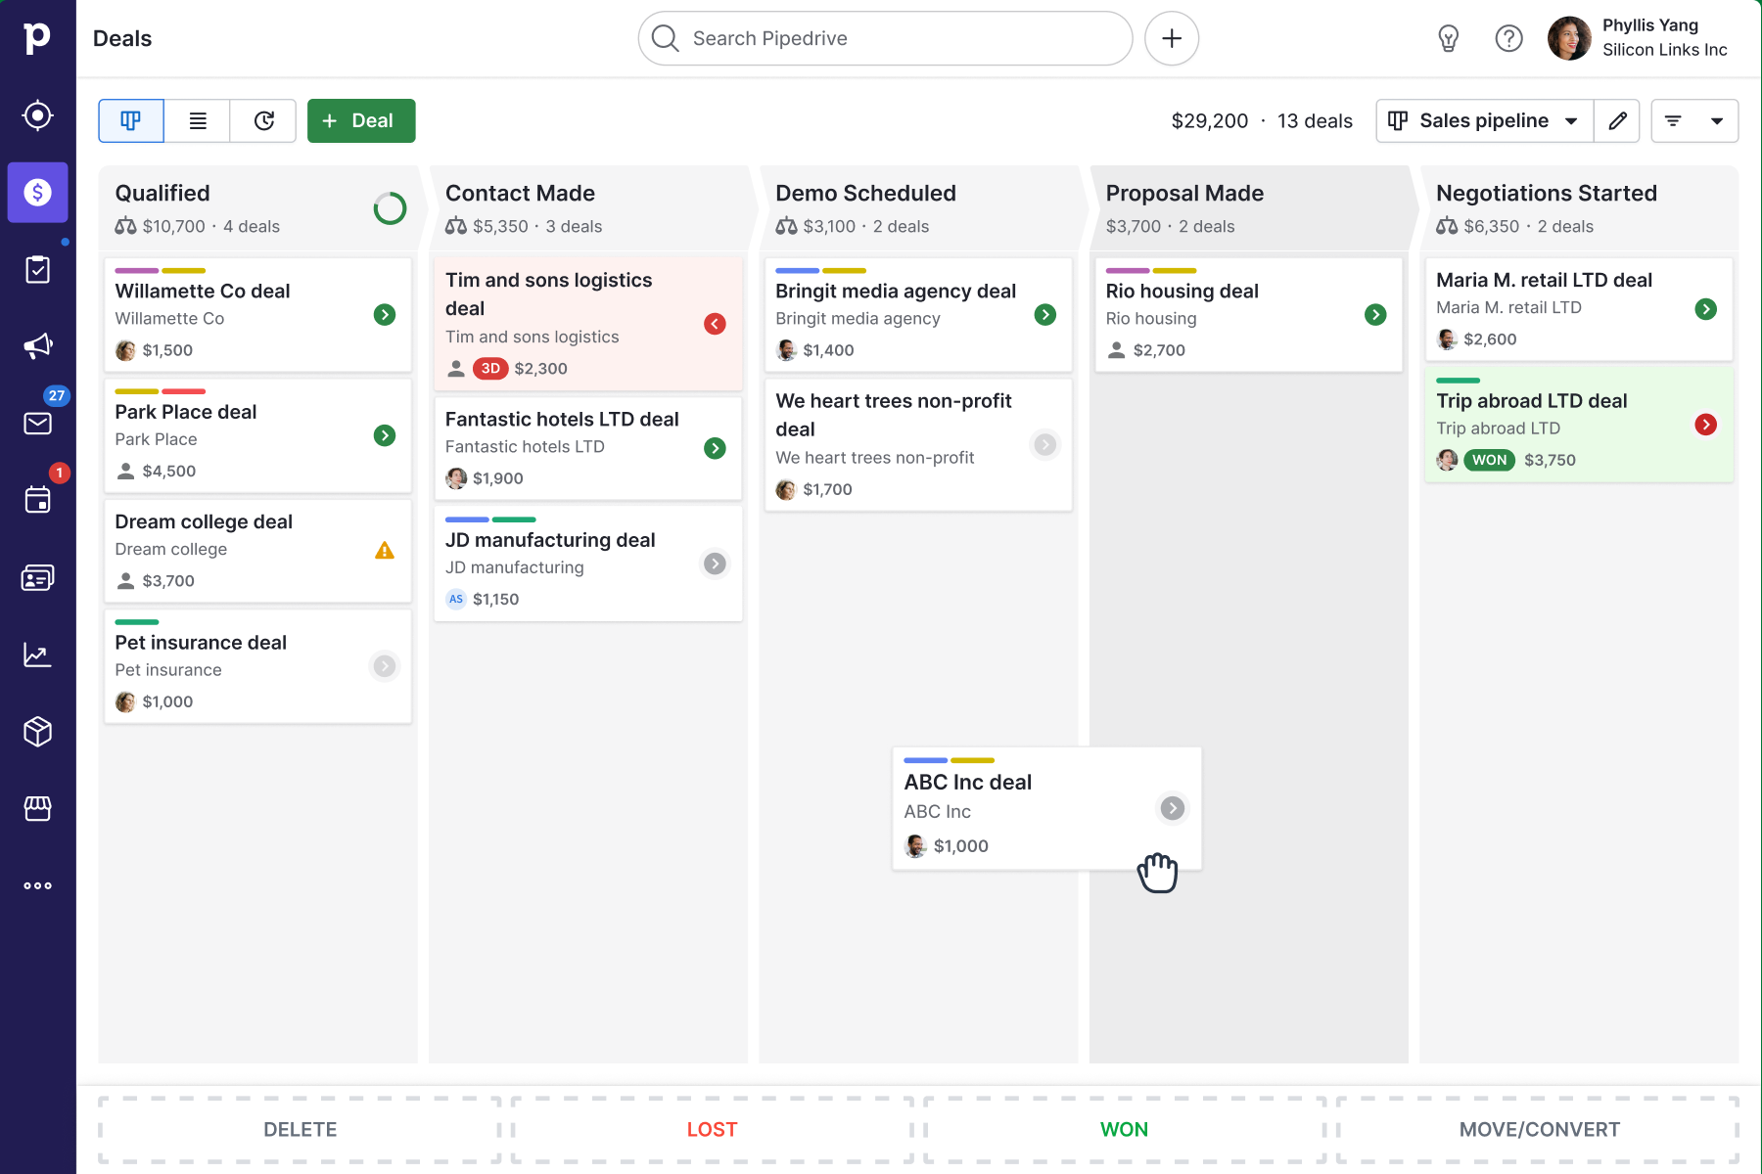Click the Search Pipedrive field
Screen dimensions: 1762x1174
click(885, 39)
